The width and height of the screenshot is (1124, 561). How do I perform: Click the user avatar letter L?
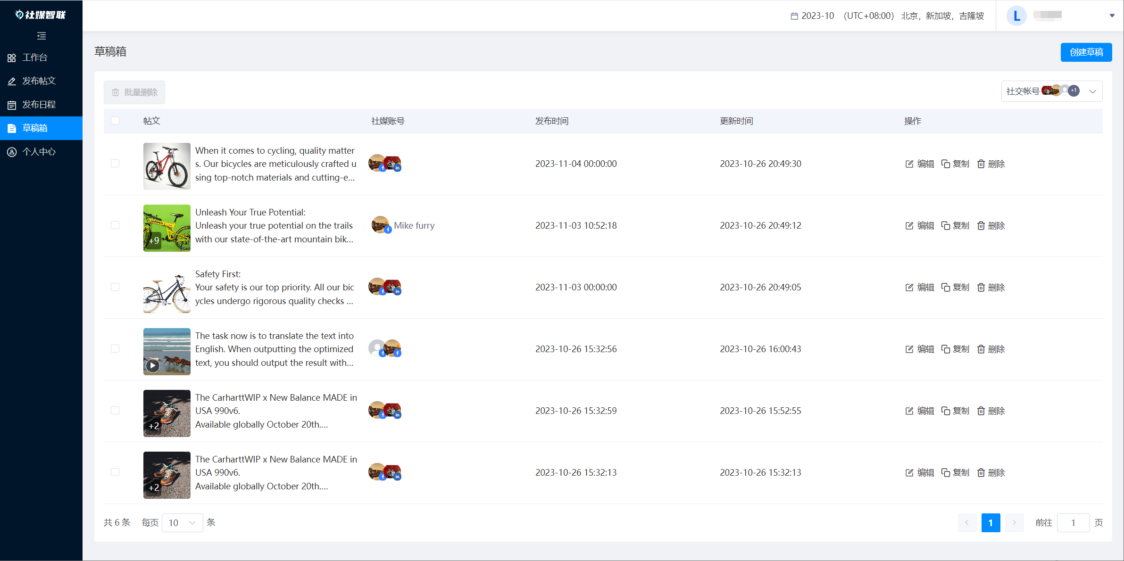click(x=1016, y=16)
